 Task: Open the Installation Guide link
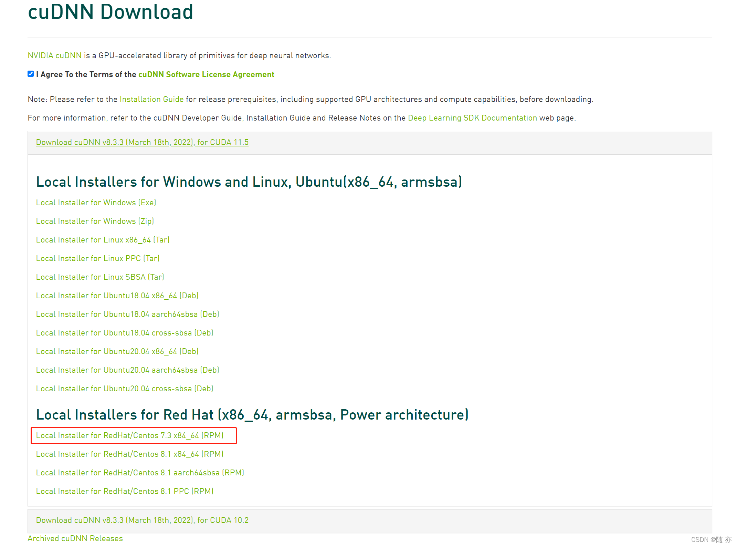tap(151, 99)
